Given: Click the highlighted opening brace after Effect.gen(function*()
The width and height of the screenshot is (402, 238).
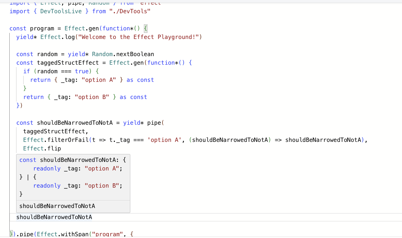Looking at the screenshot, I should tap(146, 28).
